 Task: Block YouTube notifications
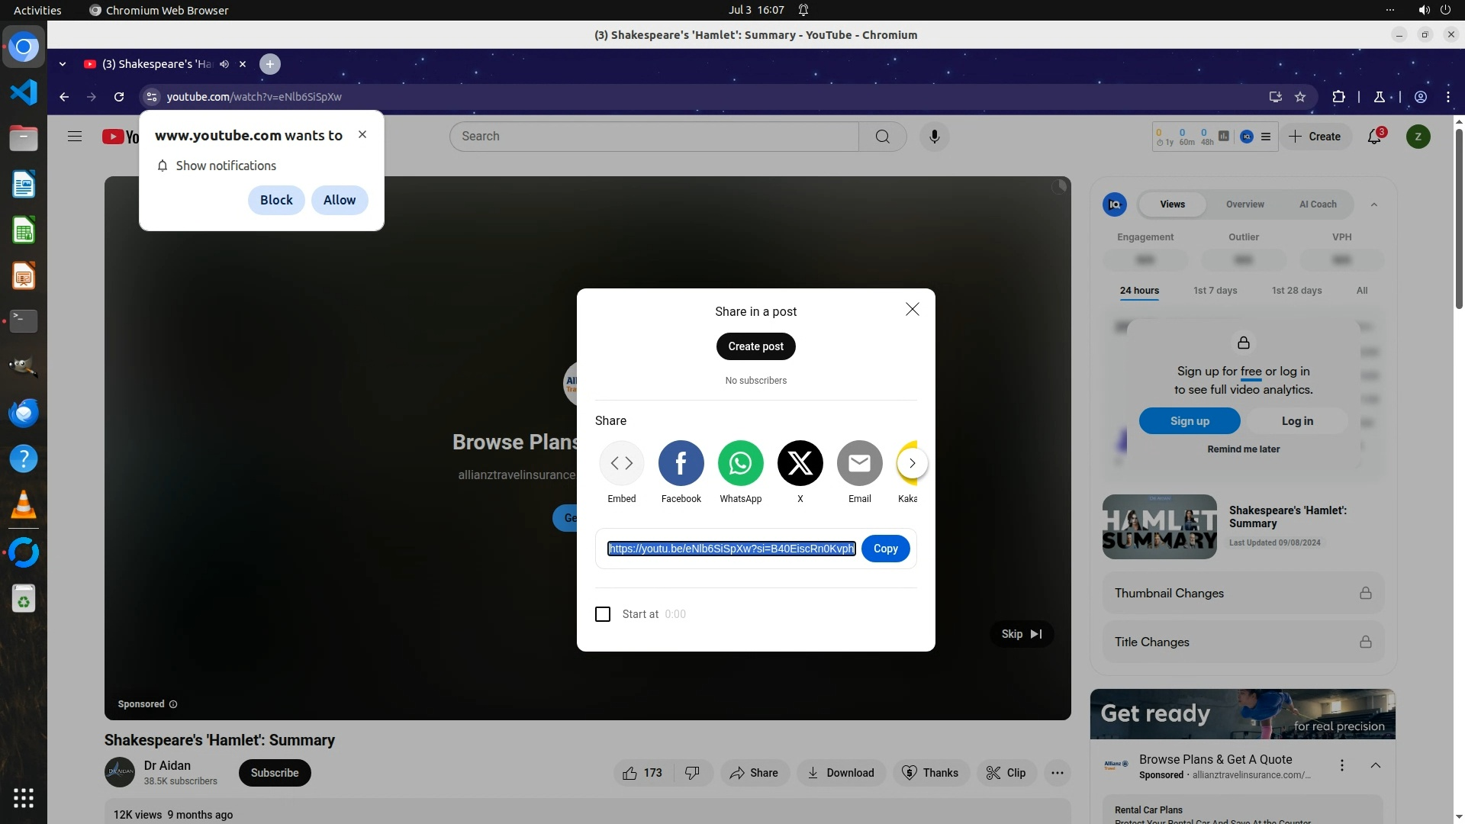pos(276,200)
